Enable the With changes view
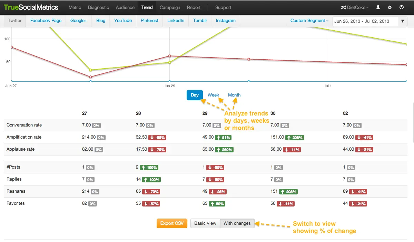 [237, 223]
